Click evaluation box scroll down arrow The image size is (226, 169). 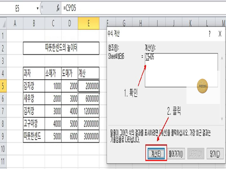[222, 119]
